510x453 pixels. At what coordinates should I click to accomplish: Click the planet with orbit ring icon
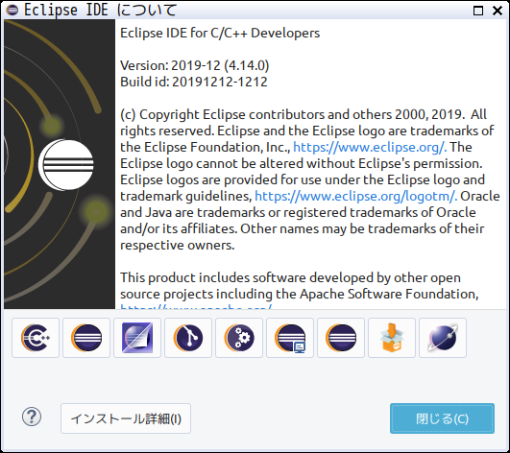(443, 338)
